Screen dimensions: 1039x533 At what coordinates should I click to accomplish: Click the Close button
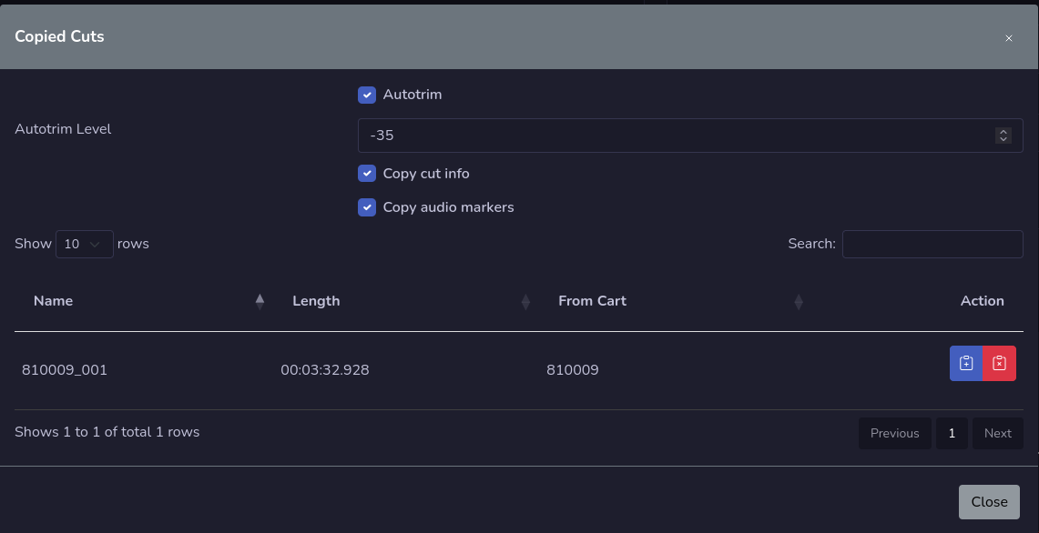coord(989,501)
